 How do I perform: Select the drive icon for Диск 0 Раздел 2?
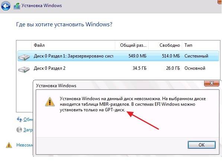tap(24, 69)
